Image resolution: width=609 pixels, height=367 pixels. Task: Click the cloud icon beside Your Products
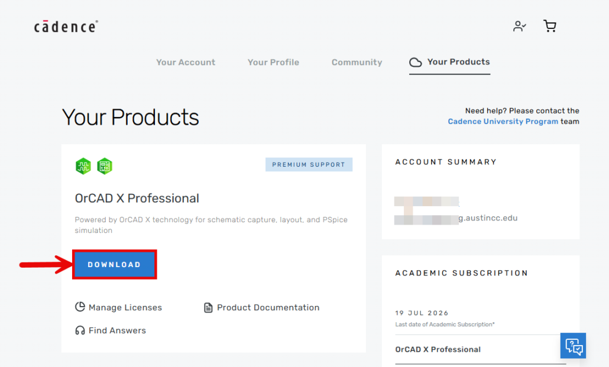click(x=416, y=62)
